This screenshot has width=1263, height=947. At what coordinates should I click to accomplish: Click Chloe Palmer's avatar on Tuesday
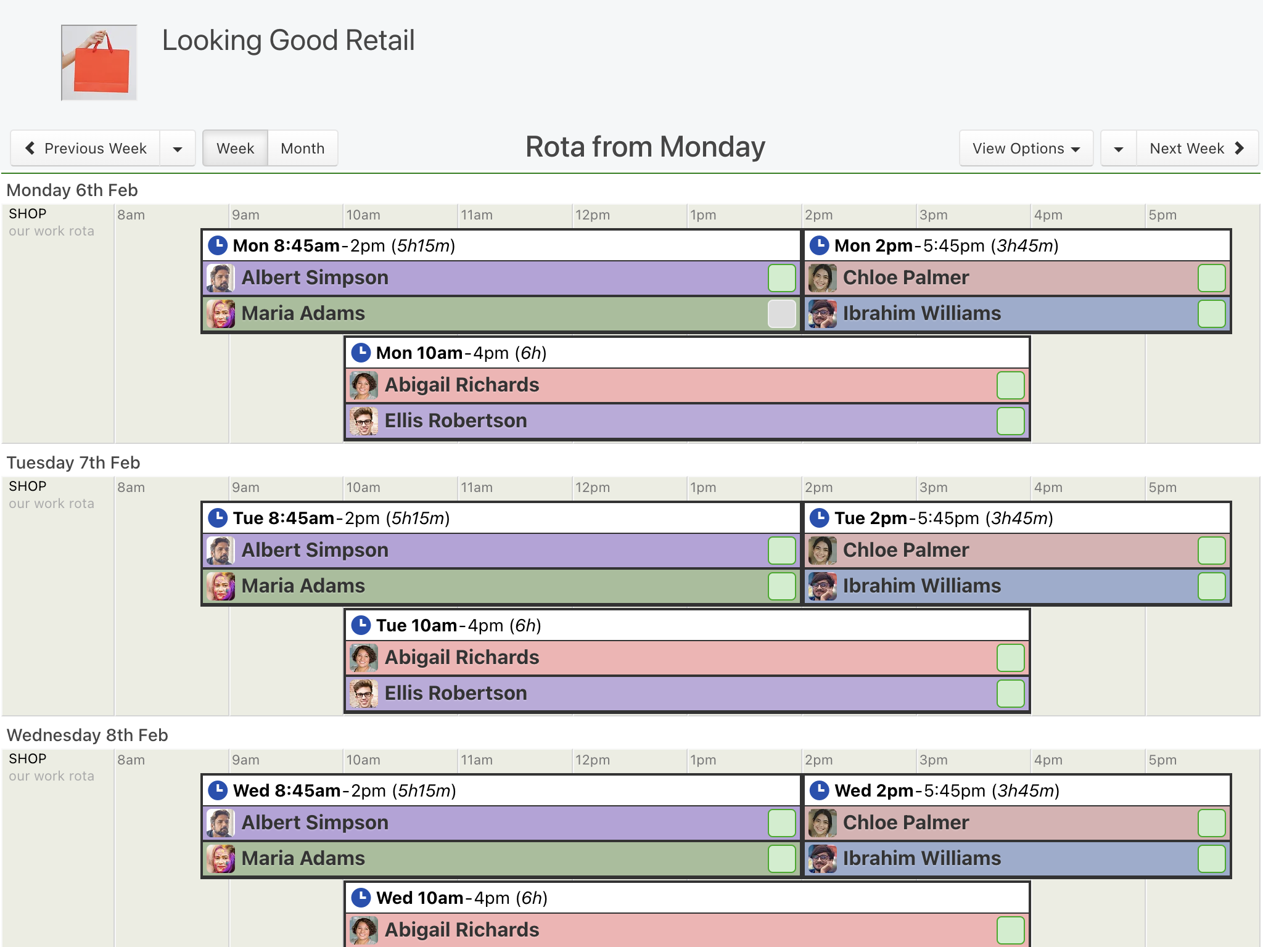823,551
